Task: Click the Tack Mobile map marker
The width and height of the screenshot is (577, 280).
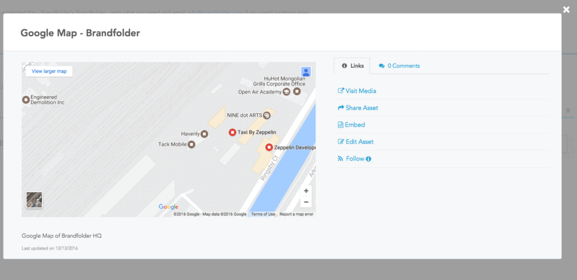Action: click(191, 144)
